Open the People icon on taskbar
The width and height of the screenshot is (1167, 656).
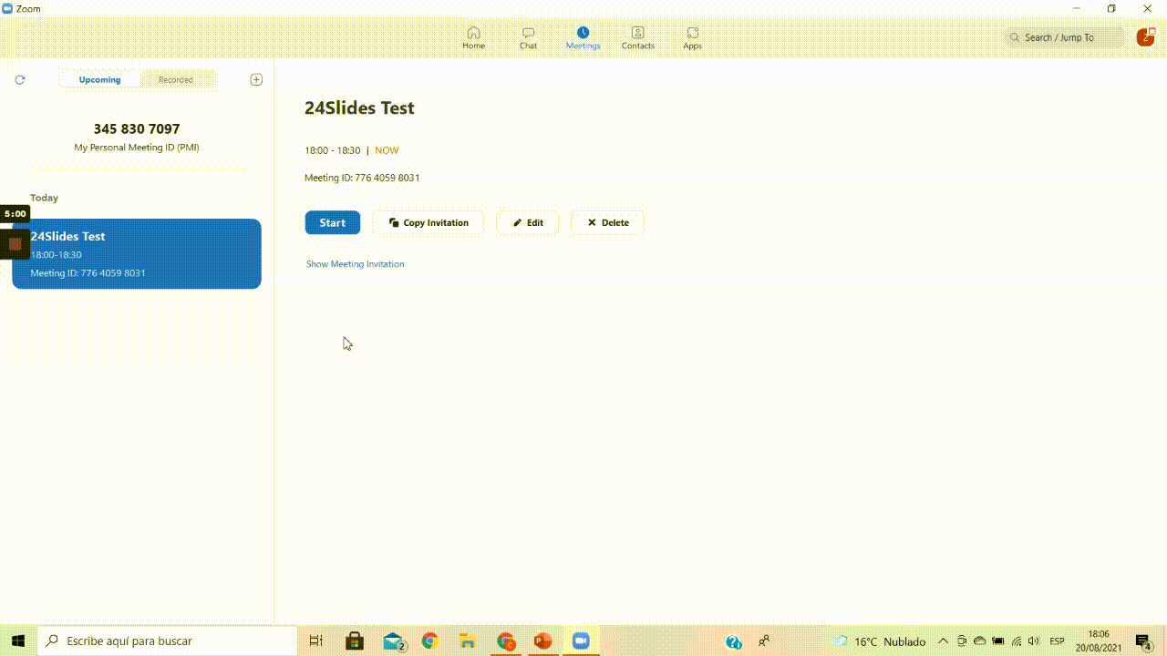tap(764, 641)
